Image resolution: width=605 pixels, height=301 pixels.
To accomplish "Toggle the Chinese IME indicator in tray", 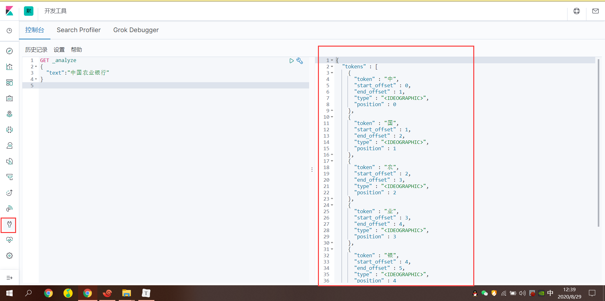I will [550, 293].
